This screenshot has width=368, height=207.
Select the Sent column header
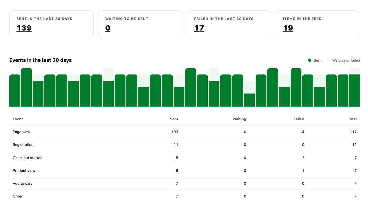point(174,119)
